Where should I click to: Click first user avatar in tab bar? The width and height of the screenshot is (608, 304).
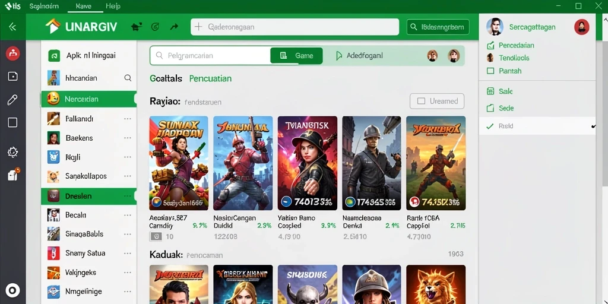coord(432,55)
